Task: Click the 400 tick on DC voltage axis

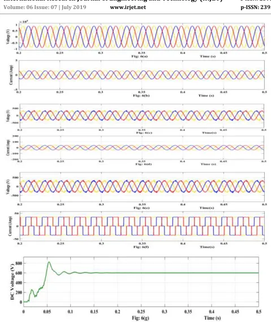Action: click(x=18, y=283)
